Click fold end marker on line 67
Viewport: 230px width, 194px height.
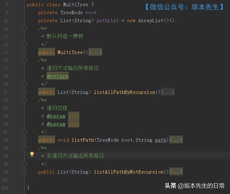pos(24,132)
